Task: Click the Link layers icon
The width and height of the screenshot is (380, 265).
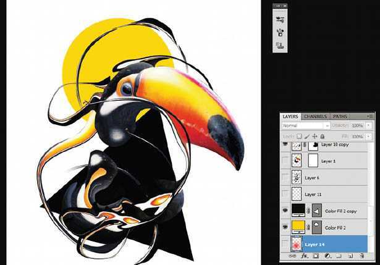Action: (293, 256)
